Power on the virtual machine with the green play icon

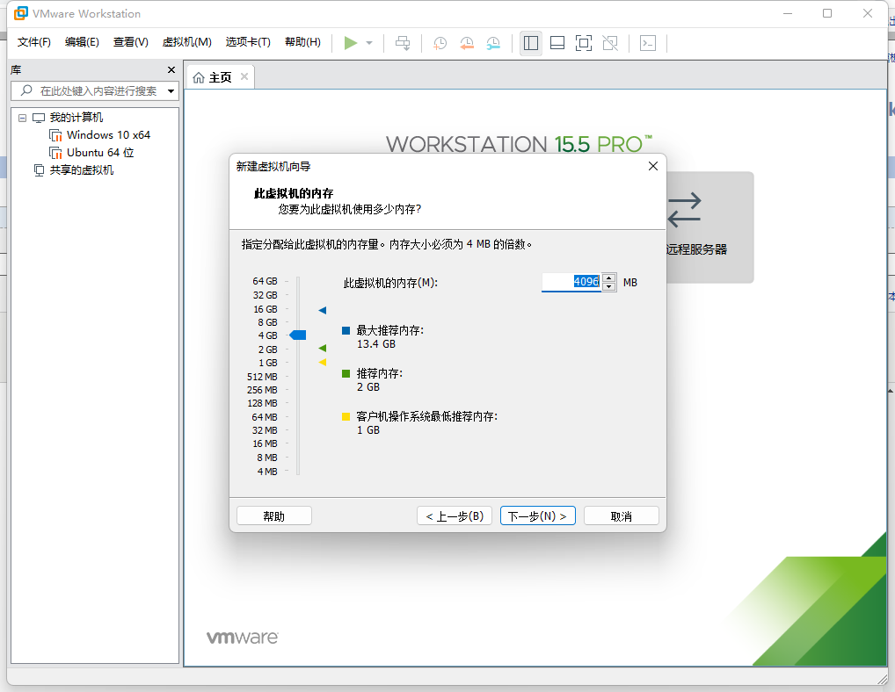click(351, 43)
